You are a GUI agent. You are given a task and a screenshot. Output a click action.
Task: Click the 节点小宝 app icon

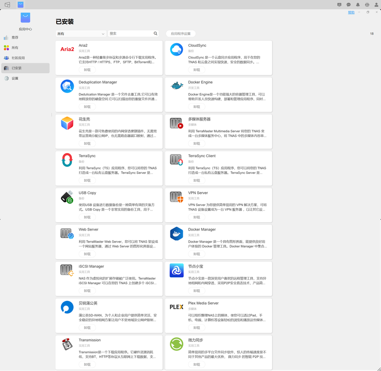click(176, 270)
